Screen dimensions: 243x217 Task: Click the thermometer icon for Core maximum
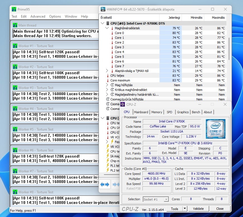tap(108, 81)
